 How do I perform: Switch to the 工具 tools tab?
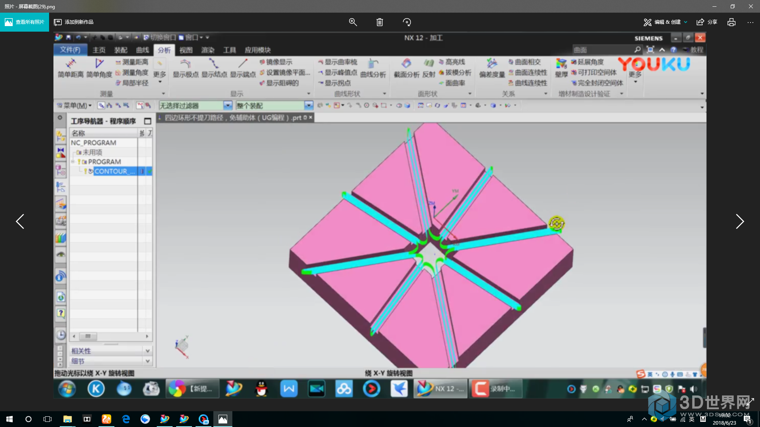(x=230, y=50)
